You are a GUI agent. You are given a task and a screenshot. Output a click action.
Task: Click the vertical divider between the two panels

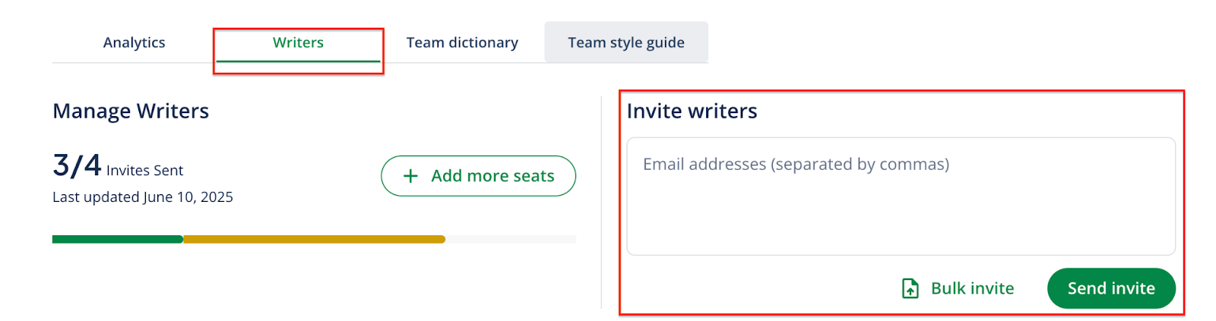tap(601, 202)
